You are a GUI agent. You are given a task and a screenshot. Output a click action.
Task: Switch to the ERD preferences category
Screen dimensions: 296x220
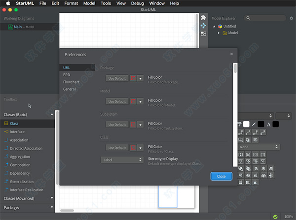67,75
